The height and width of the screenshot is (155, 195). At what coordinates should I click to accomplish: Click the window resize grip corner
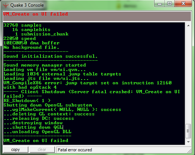pos(189,151)
